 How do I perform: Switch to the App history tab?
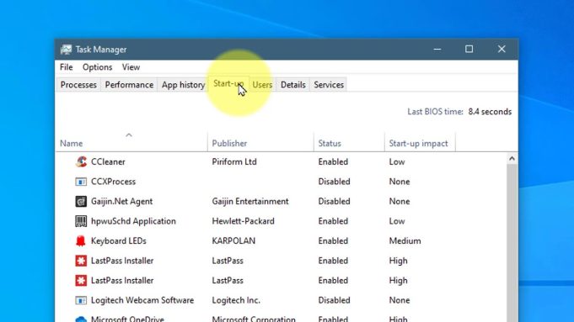pyautogui.click(x=183, y=85)
